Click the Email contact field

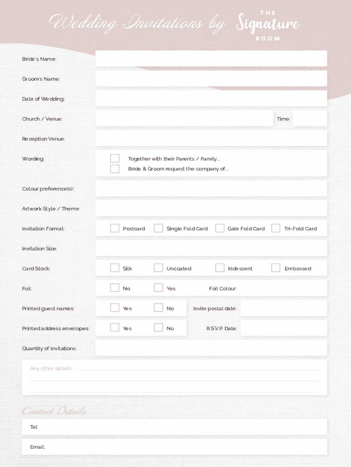[x=182, y=447]
